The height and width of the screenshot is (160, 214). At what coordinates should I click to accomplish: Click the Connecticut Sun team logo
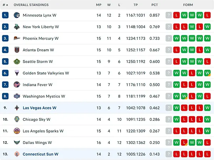pos(17,154)
